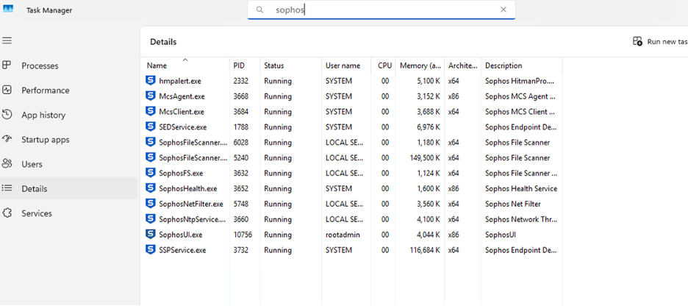Sort by the CPU column header
Image resolution: width=688 pixels, height=306 pixels.
coord(385,65)
